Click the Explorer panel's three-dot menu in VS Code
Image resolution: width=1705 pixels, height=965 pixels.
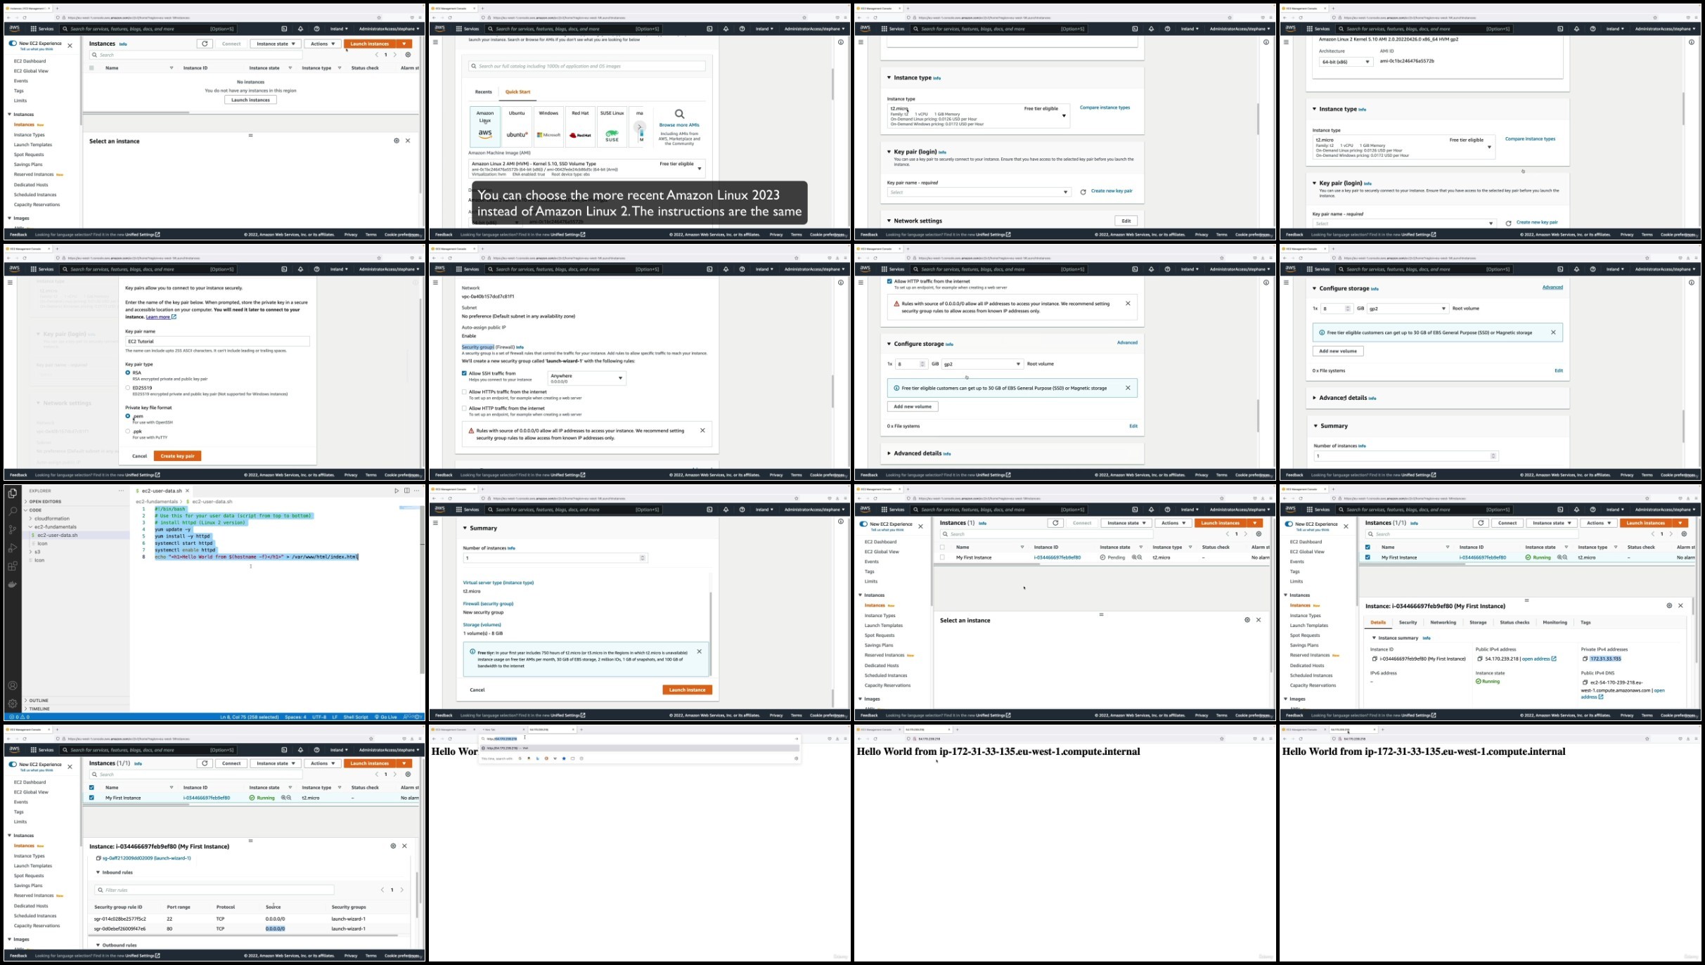121,491
